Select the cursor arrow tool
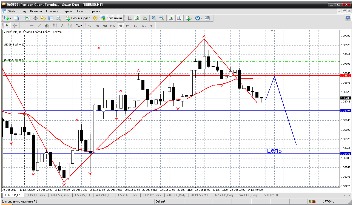353x205 pixels. 7,25
